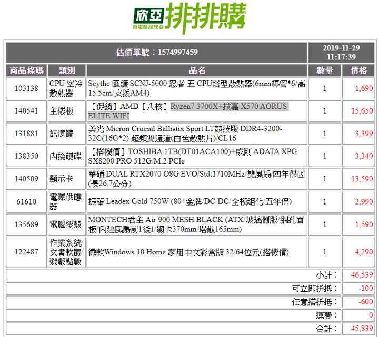The width and height of the screenshot is (379, 337).
Task: Click quantity 1 in the Scythe row
Action: pos(325,88)
